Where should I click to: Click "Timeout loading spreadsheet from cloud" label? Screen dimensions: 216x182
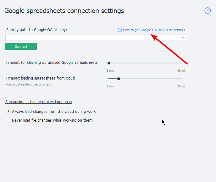[x=40, y=78]
